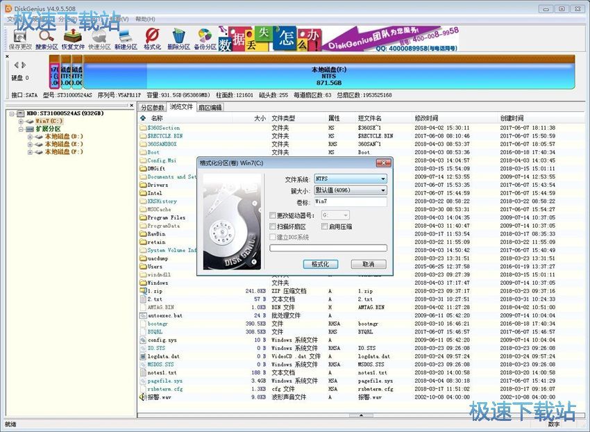Click the DiskGenius banner advertisement
This screenshot has width=590, height=432.
coord(338,39)
